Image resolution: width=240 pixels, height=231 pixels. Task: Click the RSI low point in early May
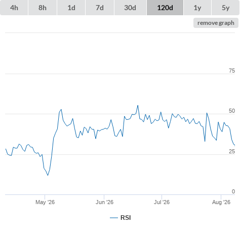click(48, 175)
